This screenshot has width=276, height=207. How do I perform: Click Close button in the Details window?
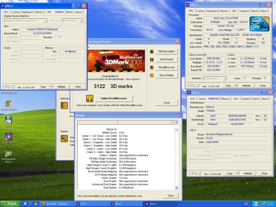tap(171, 195)
